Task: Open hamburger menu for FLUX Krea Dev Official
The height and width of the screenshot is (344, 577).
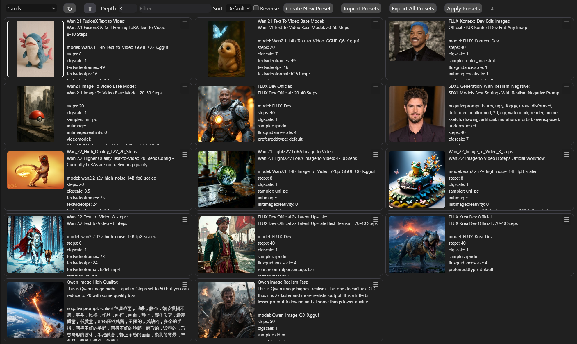Action: point(566,220)
